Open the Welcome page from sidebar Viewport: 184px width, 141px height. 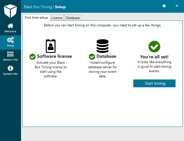11,28
